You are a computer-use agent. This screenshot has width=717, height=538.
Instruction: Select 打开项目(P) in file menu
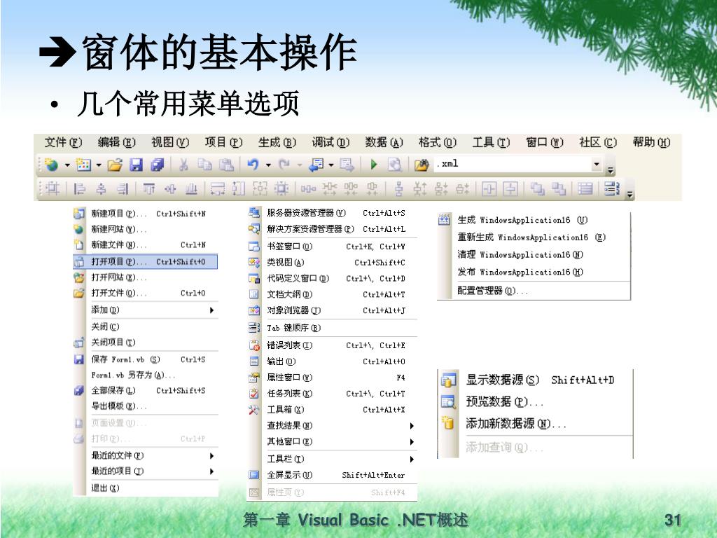click(146, 262)
